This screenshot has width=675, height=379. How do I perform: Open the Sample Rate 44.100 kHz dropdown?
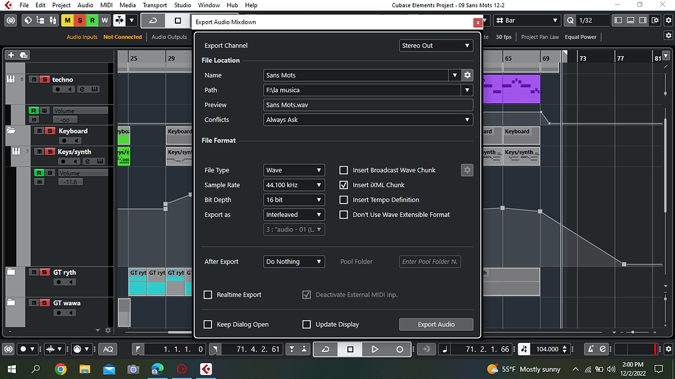tap(293, 185)
